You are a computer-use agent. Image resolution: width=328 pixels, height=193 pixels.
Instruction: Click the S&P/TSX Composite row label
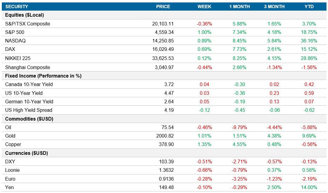(27, 23)
